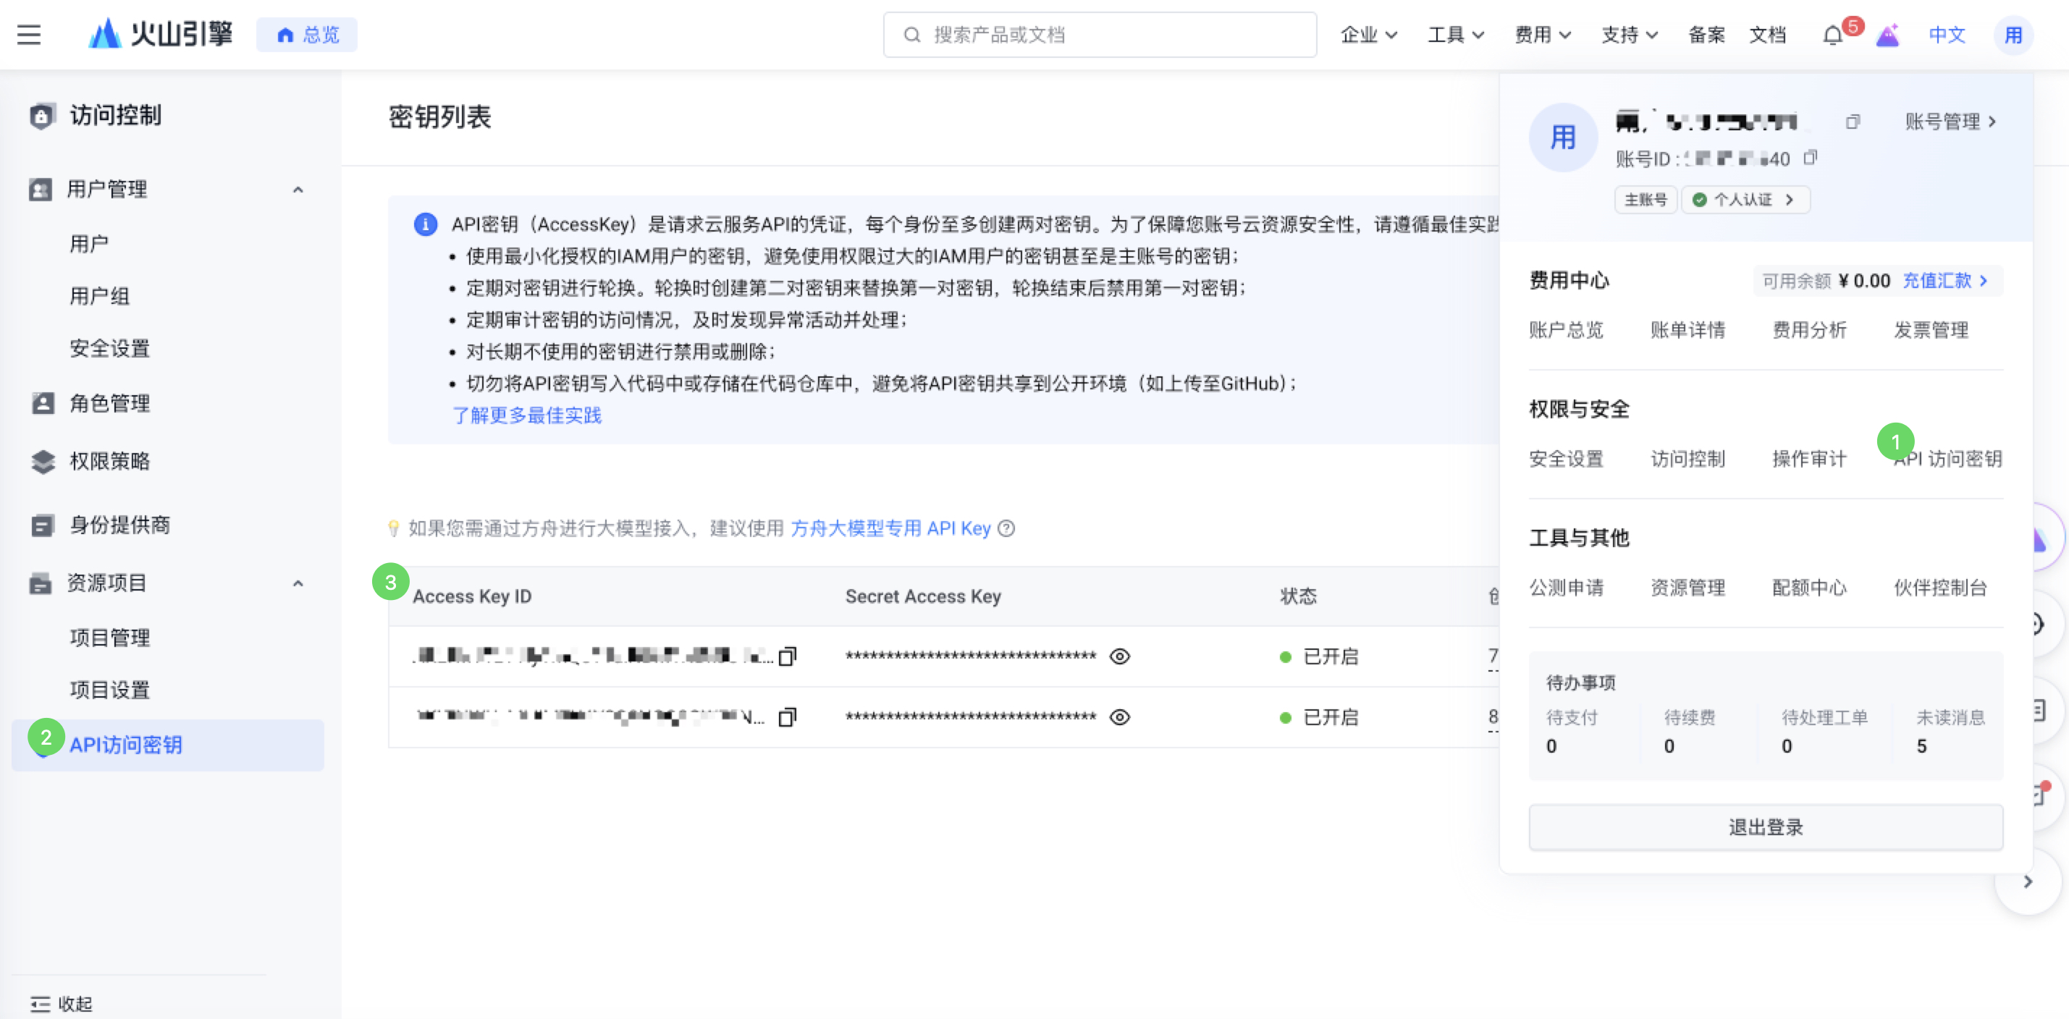The image size is (2069, 1019).
Task: Click the 退出登录 button
Action: click(x=1766, y=827)
